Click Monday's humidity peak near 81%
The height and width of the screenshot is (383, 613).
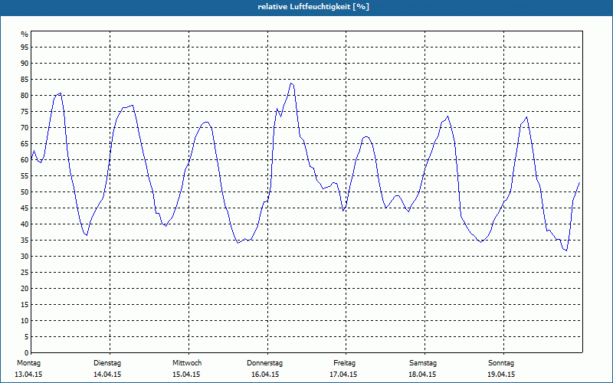click(x=60, y=93)
